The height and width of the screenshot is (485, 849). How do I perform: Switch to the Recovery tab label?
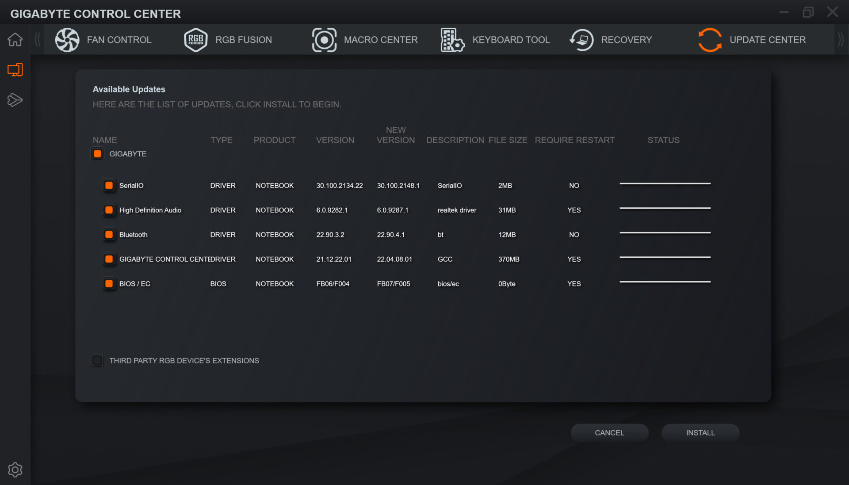pyautogui.click(x=626, y=40)
